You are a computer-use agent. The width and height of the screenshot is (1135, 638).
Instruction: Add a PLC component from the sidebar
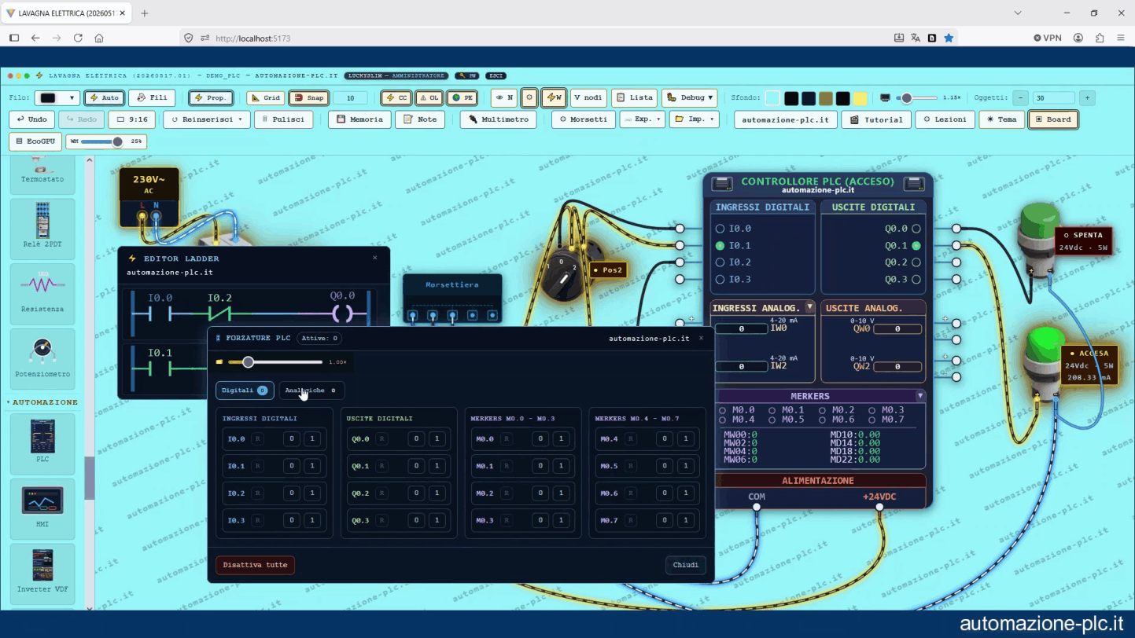click(42, 444)
